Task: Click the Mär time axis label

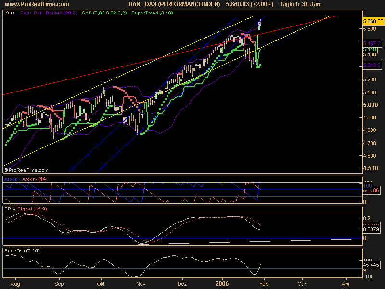Action: [x=302, y=284]
